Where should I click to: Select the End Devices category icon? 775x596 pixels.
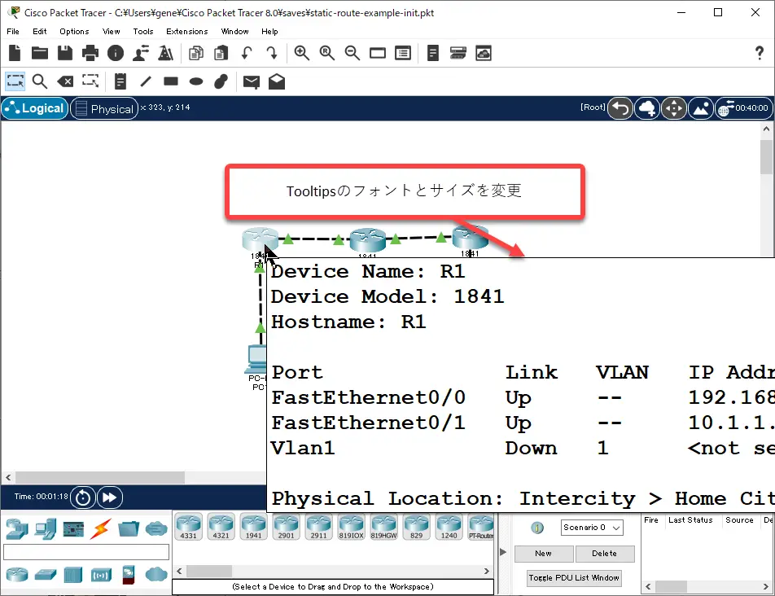(x=46, y=529)
